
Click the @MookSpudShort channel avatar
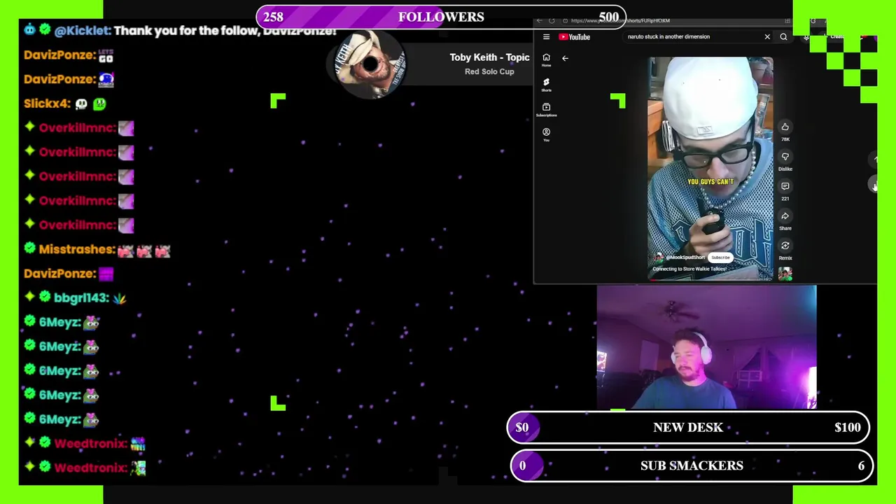point(658,258)
